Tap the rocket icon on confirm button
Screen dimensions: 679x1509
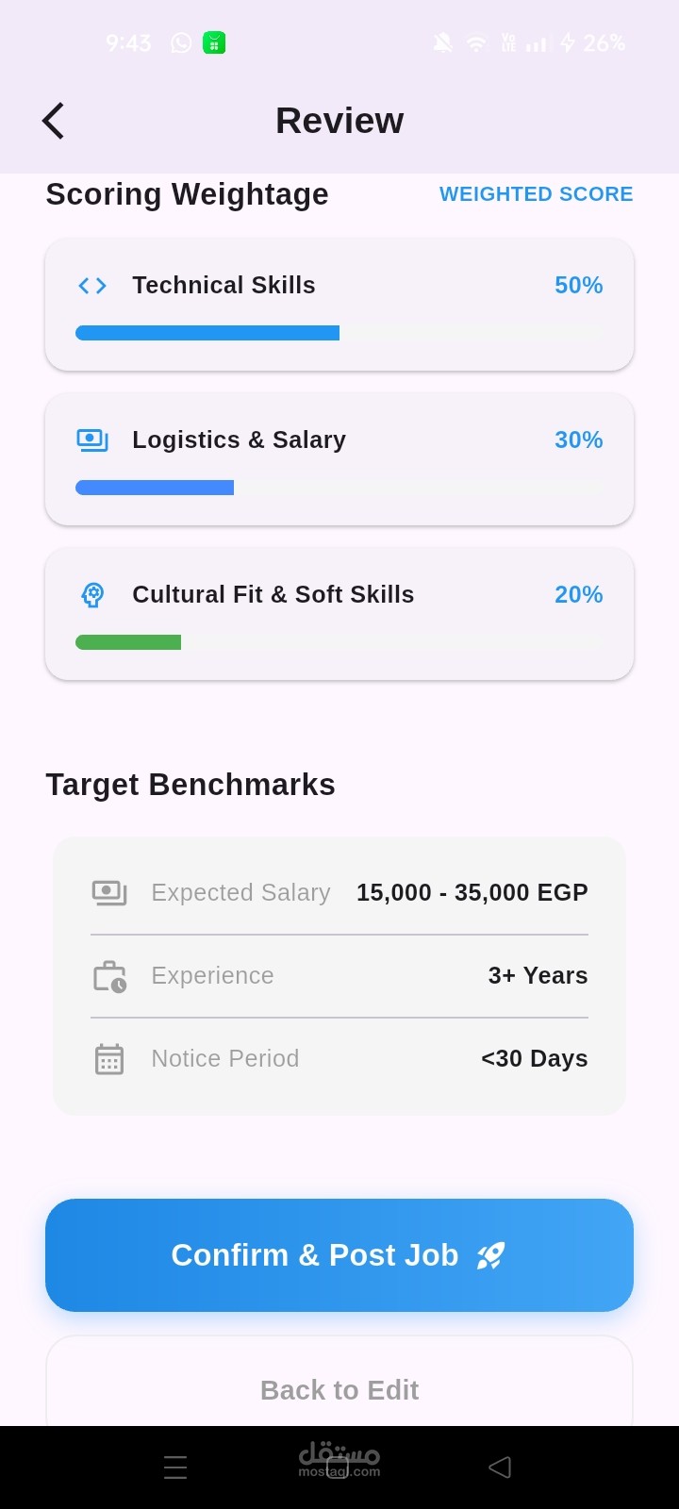[x=490, y=1255]
